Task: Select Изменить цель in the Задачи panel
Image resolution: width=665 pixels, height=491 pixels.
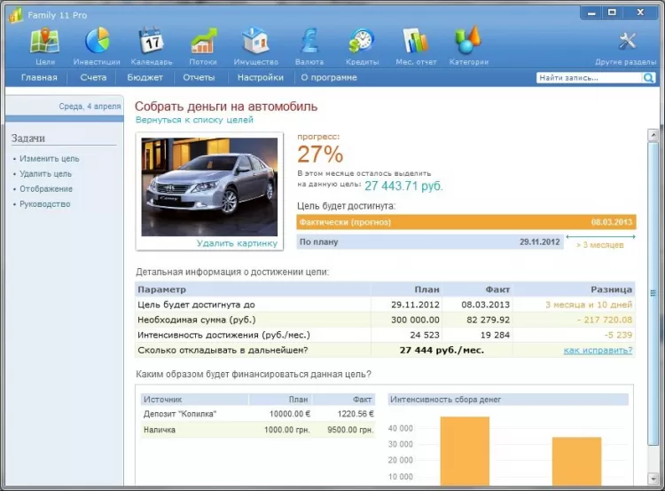Action: point(49,159)
